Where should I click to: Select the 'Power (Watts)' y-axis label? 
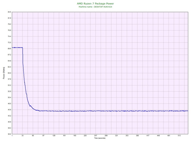point(4,73)
